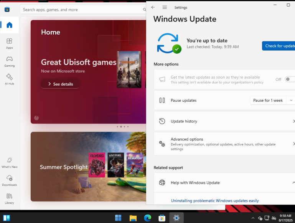Open Windows Start menu
Image resolution: width=295 pixels, height=223 pixels.
pyautogui.click(x=118, y=218)
